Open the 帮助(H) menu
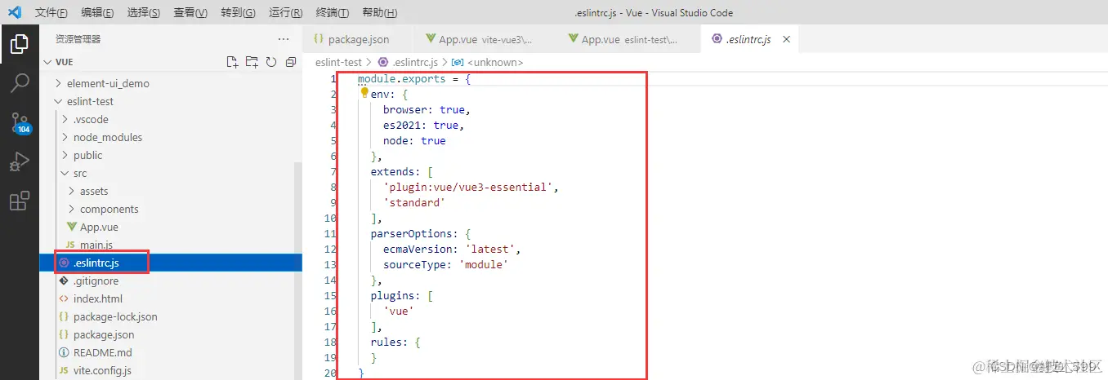Screen dimensions: 1108x380 pyautogui.click(x=379, y=13)
